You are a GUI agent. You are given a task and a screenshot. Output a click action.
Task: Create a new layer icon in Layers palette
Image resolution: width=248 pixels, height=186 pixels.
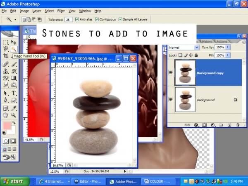tap(229, 125)
